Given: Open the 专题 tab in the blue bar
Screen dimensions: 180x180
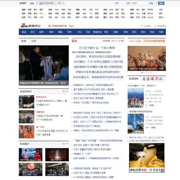Looking at the screenshot, I should [x=161, y=32].
